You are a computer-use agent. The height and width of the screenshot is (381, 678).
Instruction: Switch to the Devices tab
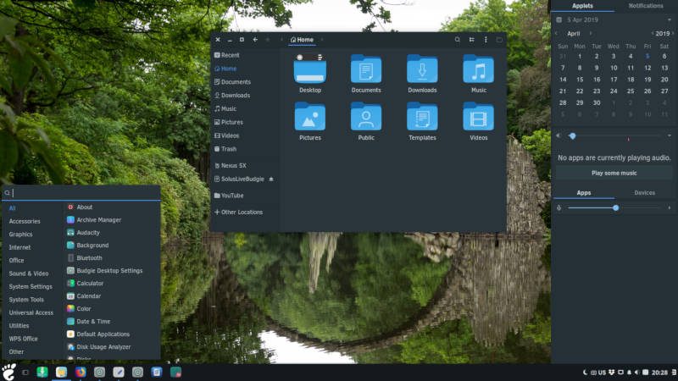[644, 193]
